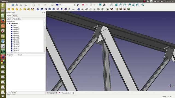
Task: Create a Sphere primitive
Action: click(x=17, y=9)
